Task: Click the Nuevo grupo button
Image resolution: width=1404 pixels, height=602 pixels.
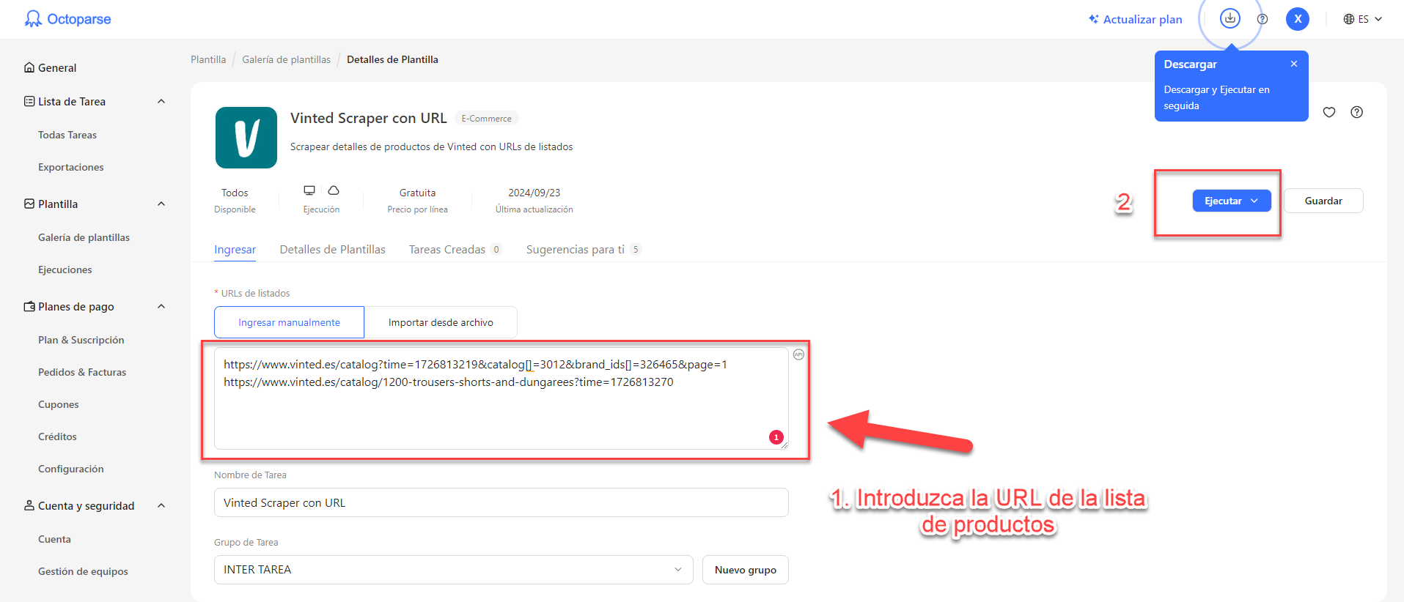Action: [x=746, y=570]
